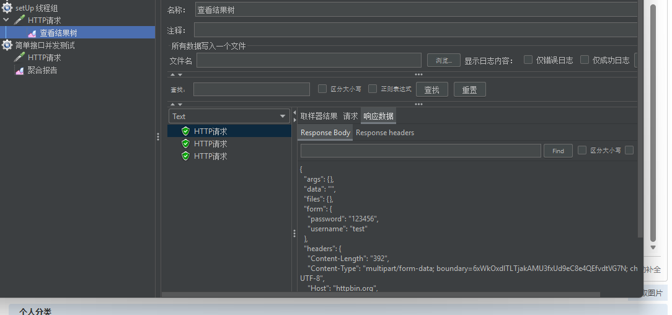672x315 pixels.
Task: Click the left-pointing splitter arrow beside 取样器结果
Action: (294, 112)
